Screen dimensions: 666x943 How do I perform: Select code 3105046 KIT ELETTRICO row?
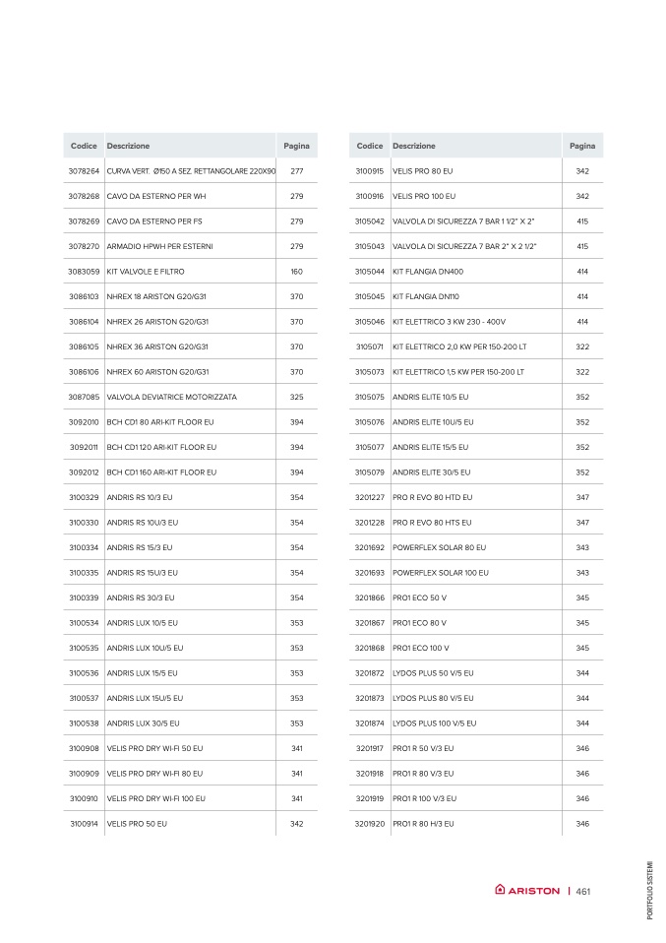click(476, 322)
